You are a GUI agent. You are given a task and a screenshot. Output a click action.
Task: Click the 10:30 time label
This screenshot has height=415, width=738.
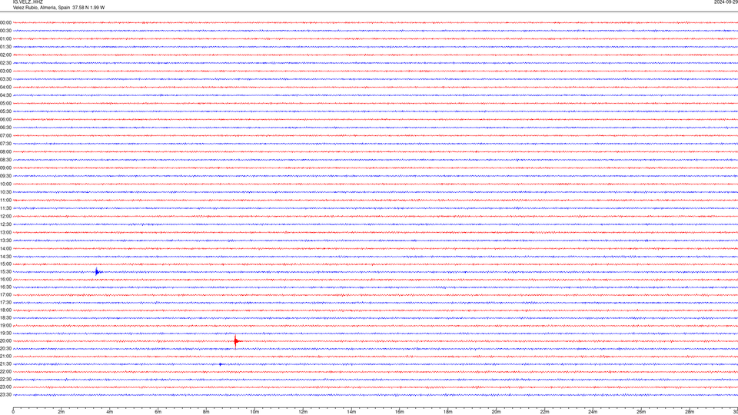(x=5, y=192)
